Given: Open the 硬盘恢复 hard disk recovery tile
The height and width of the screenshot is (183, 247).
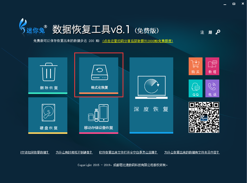Looking at the screenshot, I should [x=48, y=116].
